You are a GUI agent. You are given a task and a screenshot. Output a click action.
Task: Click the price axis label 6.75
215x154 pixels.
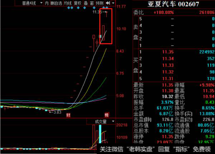tap(120, 73)
